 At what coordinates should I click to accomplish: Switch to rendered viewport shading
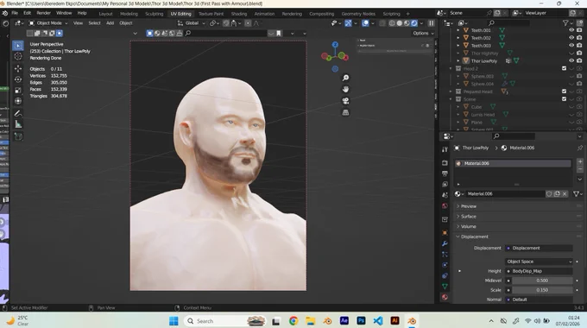point(414,23)
